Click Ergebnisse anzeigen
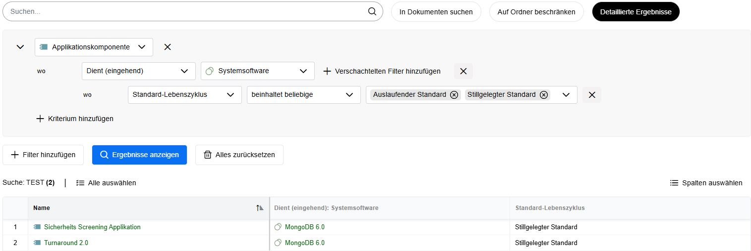 [x=139, y=155]
